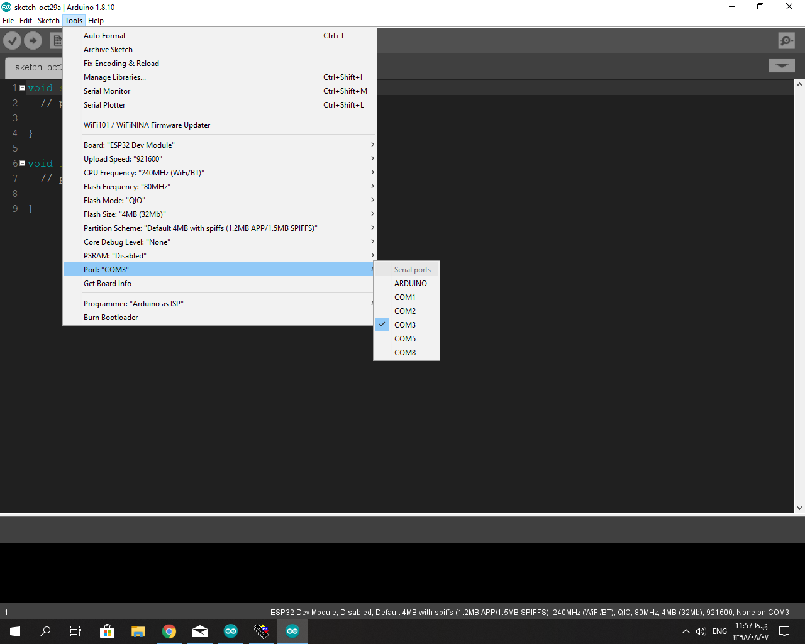Image resolution: width=805 pixels, height=644 pixels.
Task: Select the COM1 port
Action: pos(406,297)
